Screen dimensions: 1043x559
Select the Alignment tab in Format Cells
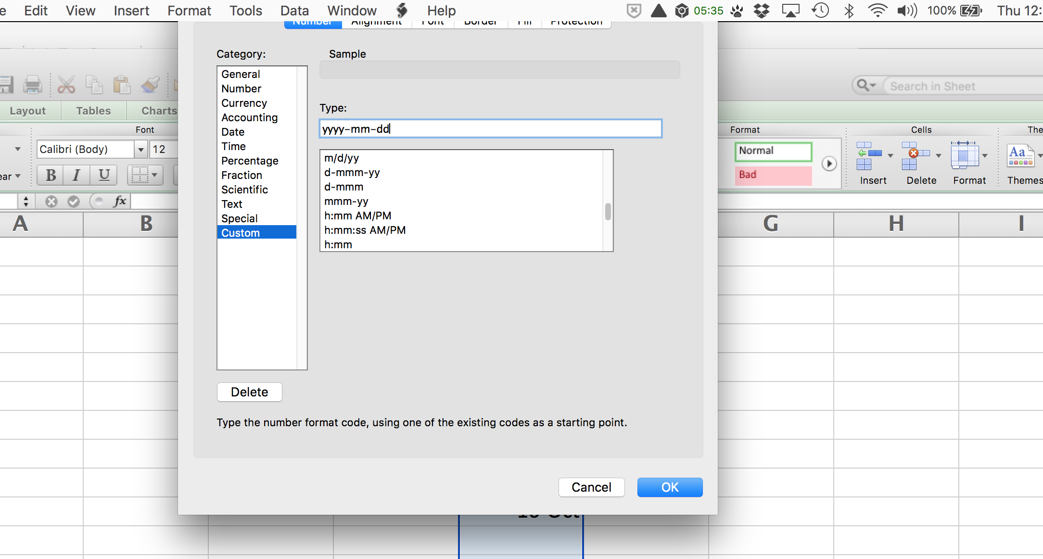pos(376,21)
